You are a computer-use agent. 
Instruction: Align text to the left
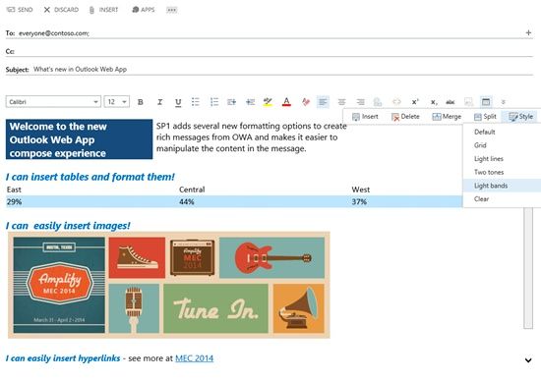click(x=323, y=102)
